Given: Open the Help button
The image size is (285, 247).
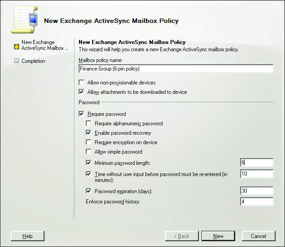Looking at the screenshot, I should coord(27,236).
